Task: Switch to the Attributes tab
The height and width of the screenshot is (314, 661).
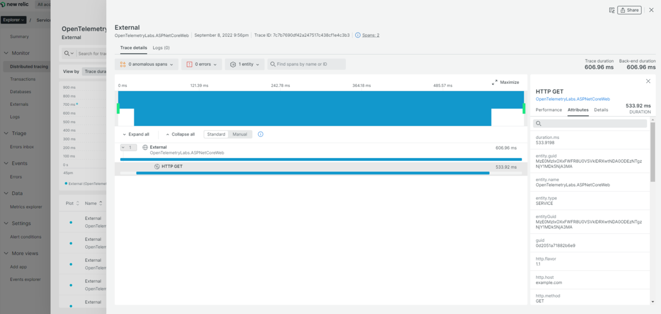Action: [x=578, y=110]
